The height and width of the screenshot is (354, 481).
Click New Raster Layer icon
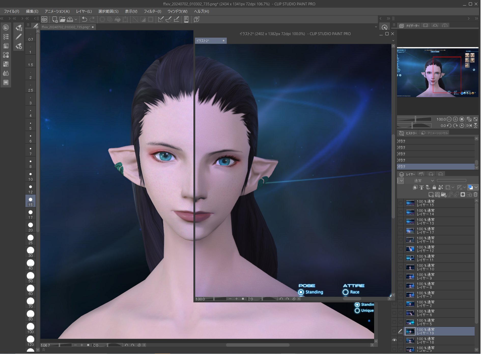click(431, 195)
